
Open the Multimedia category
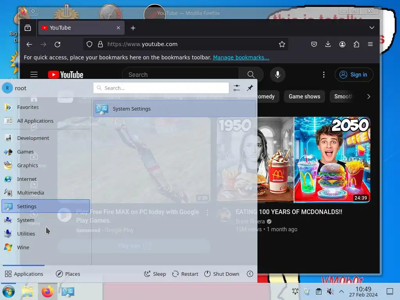46,193
